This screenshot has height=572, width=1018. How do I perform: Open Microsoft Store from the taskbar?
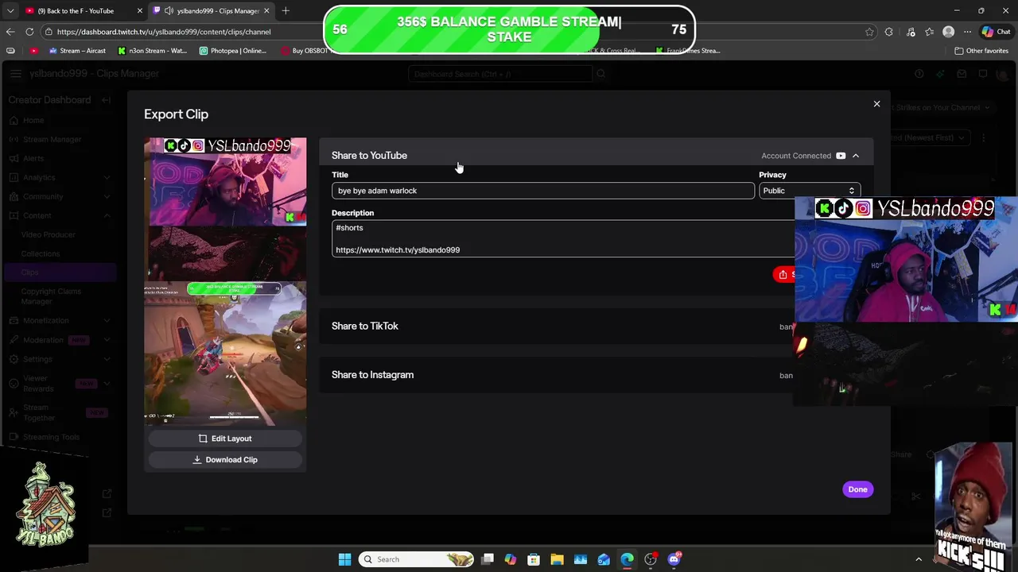[x=534, y=559]
